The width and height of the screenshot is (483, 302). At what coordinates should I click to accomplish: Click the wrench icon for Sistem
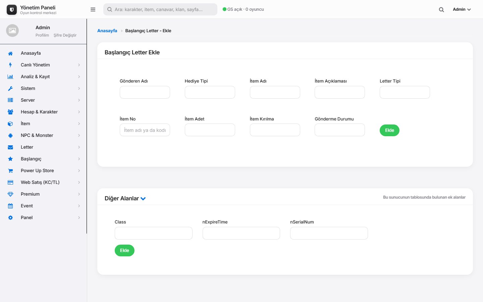10,89
